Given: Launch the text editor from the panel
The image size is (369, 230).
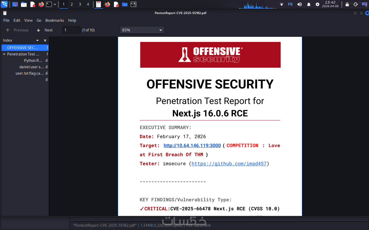Looking at the screenshot, I should tap(33, 4).
